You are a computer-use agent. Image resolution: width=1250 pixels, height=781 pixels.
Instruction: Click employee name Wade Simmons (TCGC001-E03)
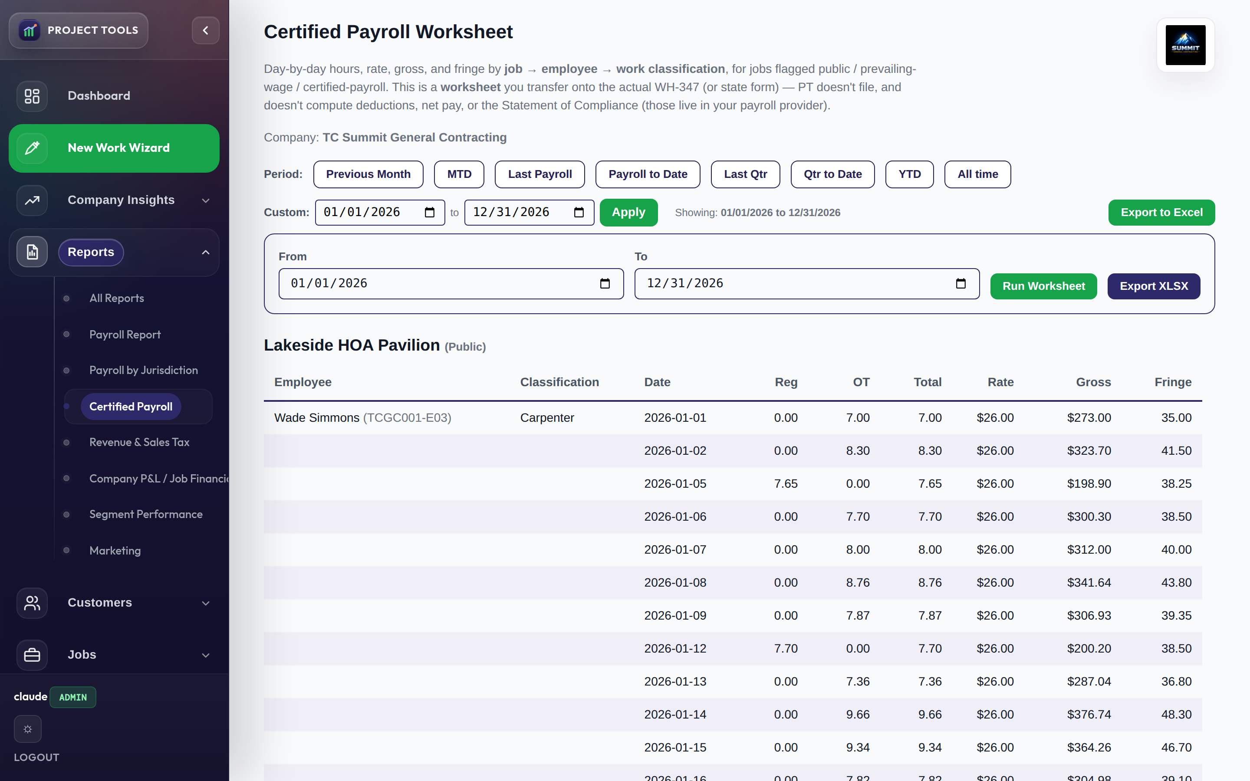pos(362,418)
